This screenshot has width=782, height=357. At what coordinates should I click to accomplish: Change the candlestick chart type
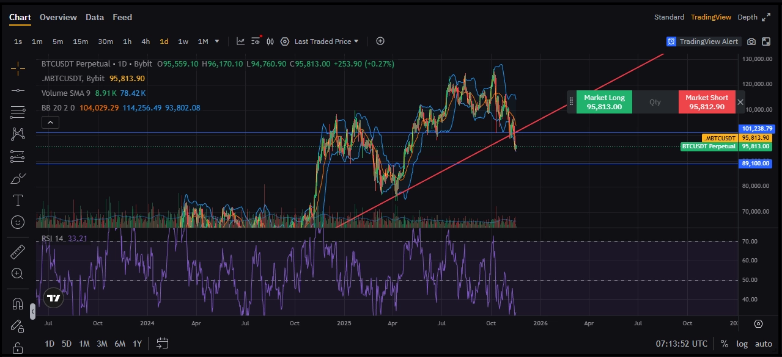(x=271, y=41)
